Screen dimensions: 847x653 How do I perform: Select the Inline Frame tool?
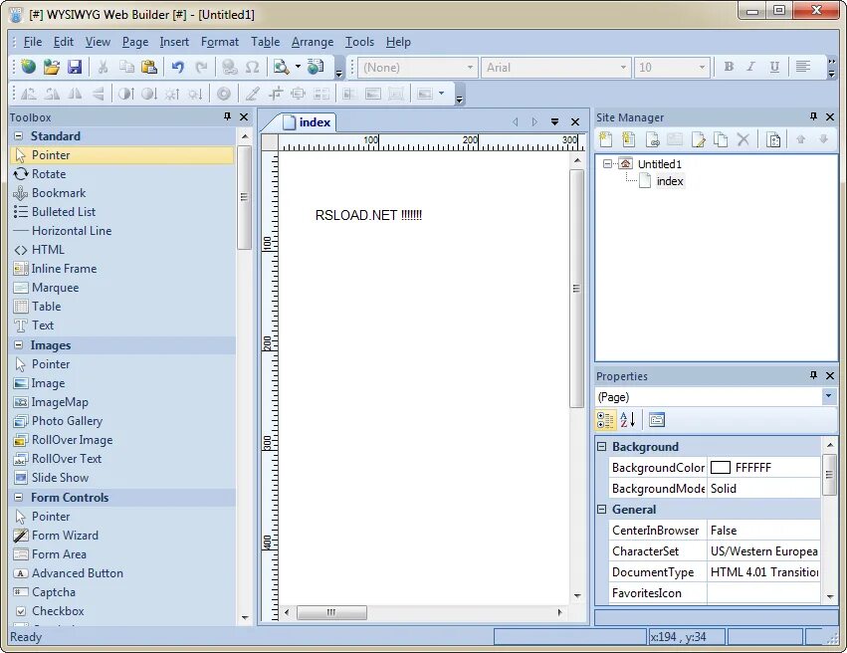point(122,269)
